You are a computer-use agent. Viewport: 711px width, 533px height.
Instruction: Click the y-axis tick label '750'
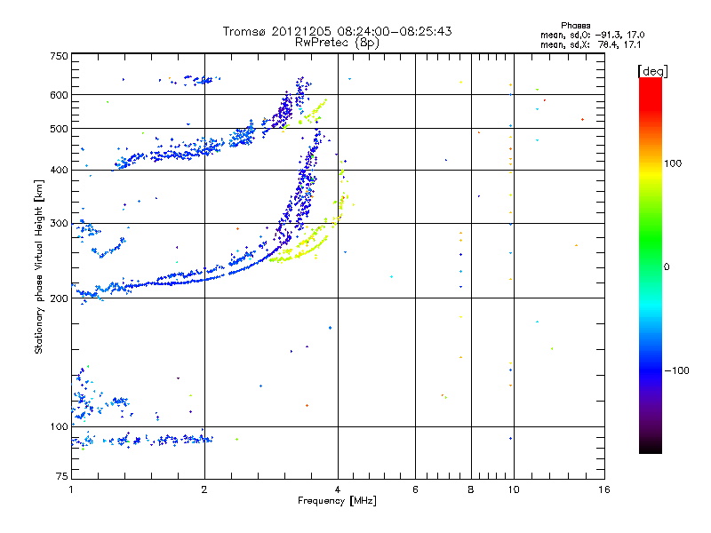click(x=60, y=56)
